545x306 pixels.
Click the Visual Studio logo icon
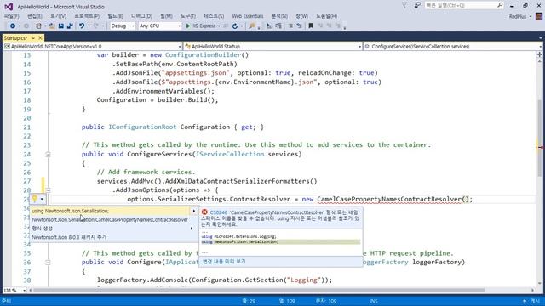(x=9, y=7)
